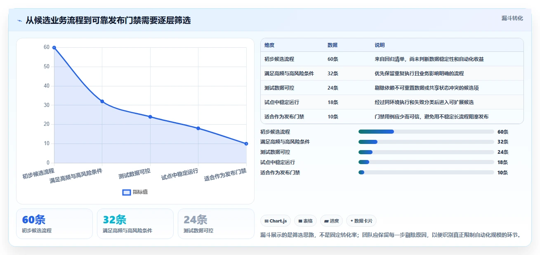Screen dimensions: 540x255
Task: Click the 试点中稳定运行 progress bar
Action: tap(426, 162)
